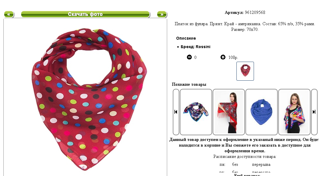Image resolution: width=319 pixels, height=176 pixels.
Task: Click the Похожие товары heading
Action: click(x=189, y=84)
